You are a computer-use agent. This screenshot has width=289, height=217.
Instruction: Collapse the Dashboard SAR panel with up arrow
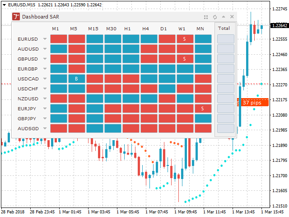click(224, 17)
